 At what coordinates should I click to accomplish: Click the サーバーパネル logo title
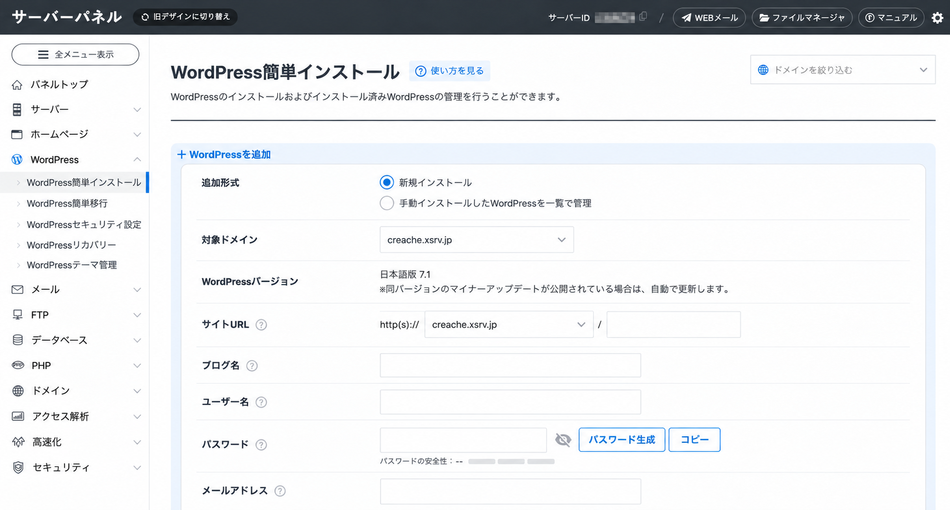(x=67, y=17)
